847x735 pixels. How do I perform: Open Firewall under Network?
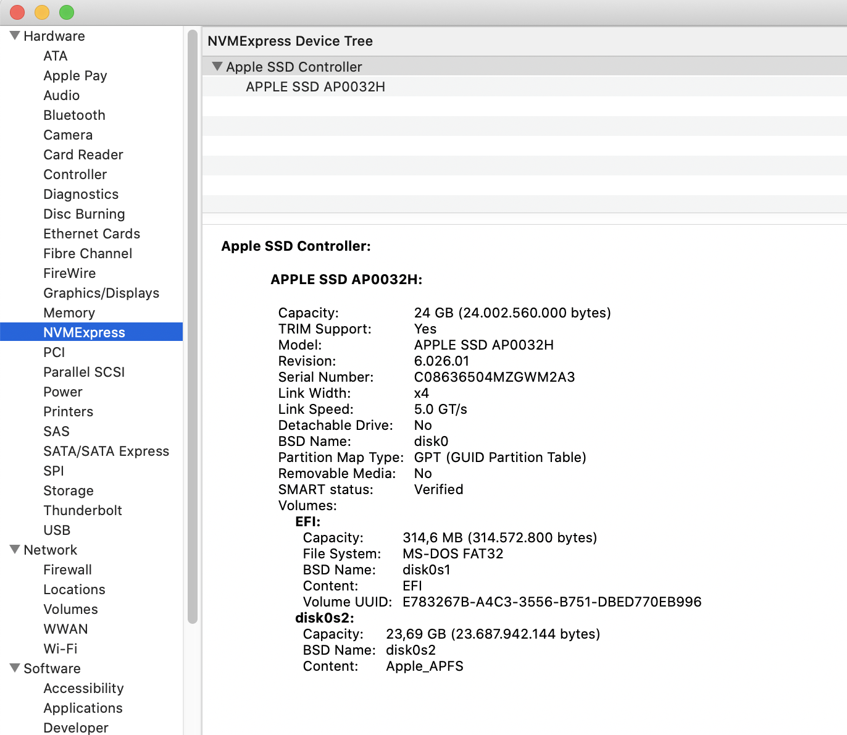tap(67, 569)
